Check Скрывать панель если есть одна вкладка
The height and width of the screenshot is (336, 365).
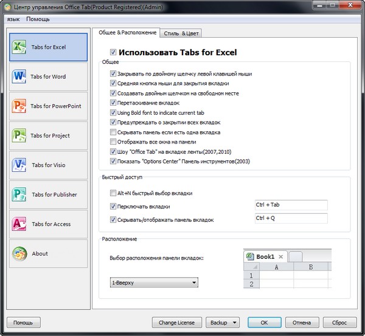coord(113,132)
